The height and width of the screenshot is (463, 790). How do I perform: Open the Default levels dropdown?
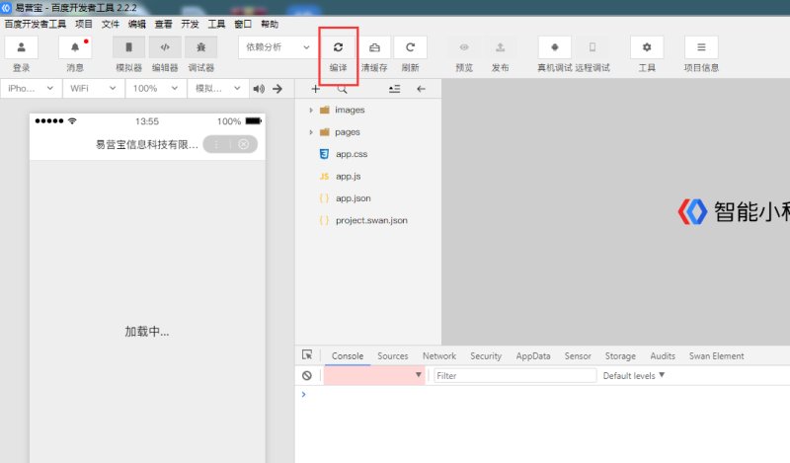click(x=634, y=376)
